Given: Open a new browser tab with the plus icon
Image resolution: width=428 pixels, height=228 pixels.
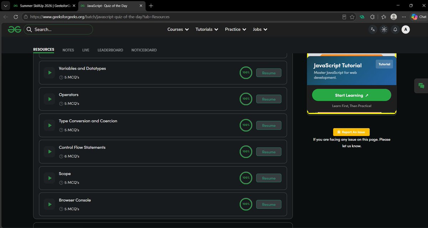Looking at the screenshot, I should [151, 6].
